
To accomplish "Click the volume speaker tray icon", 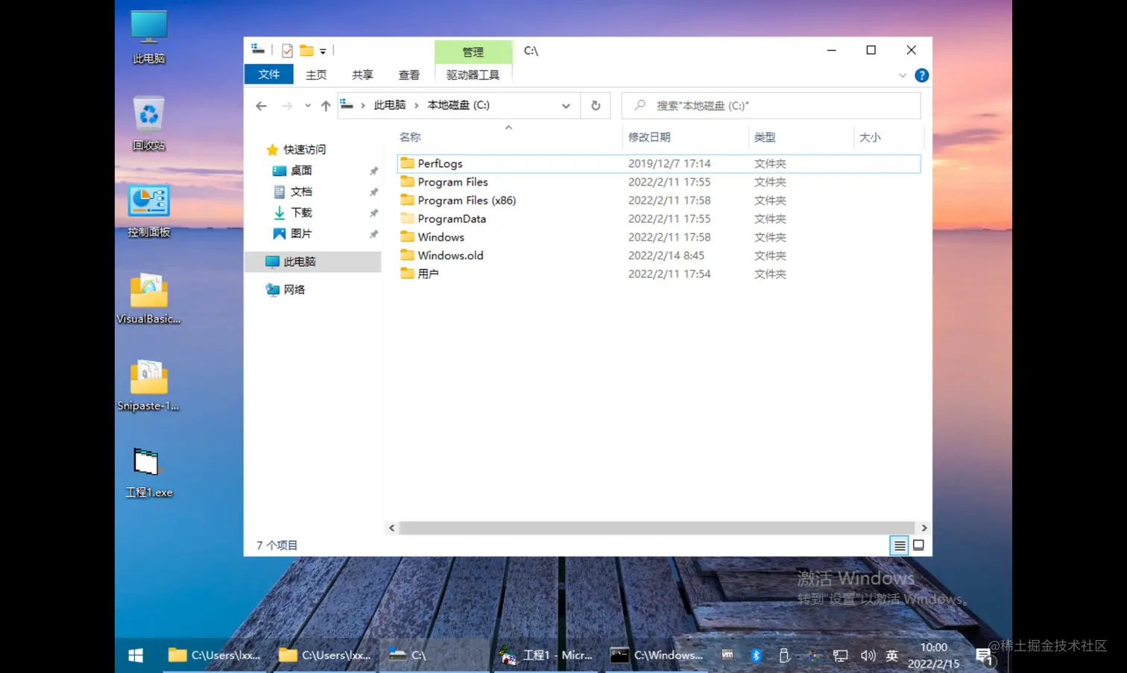I will tap(868, 656).
